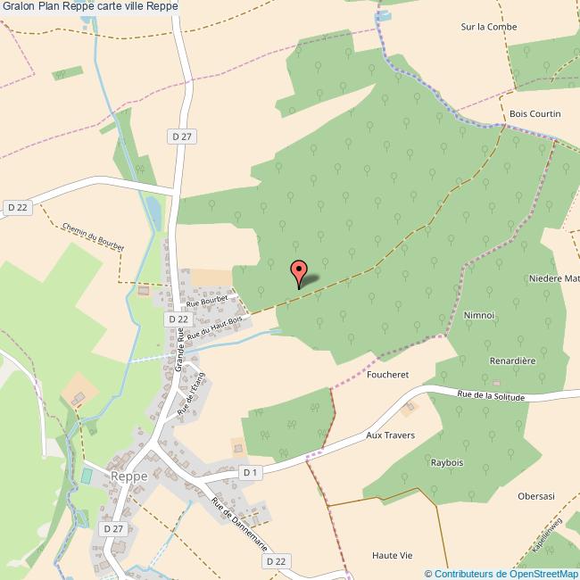The image size is (580, 580).
Task: Select the Rue du Haut-Bois street label
Action: pos(214,327)
